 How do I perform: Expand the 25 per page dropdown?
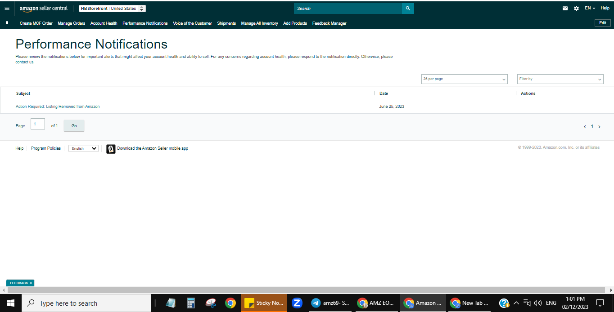pyautogui.click(x=464, y=79)
